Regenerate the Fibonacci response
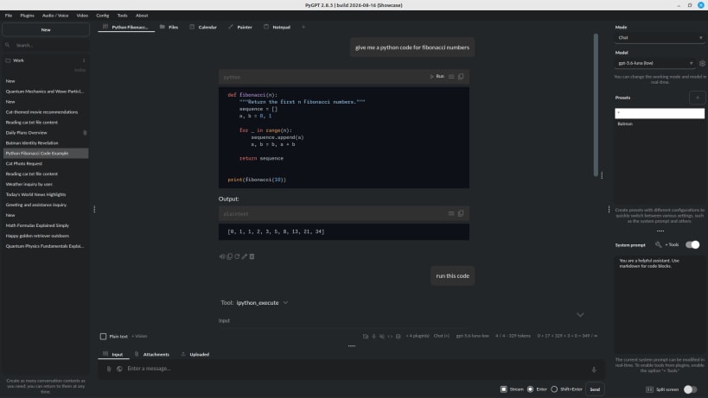This screenshot has width=708, height=398. point(237,256)
